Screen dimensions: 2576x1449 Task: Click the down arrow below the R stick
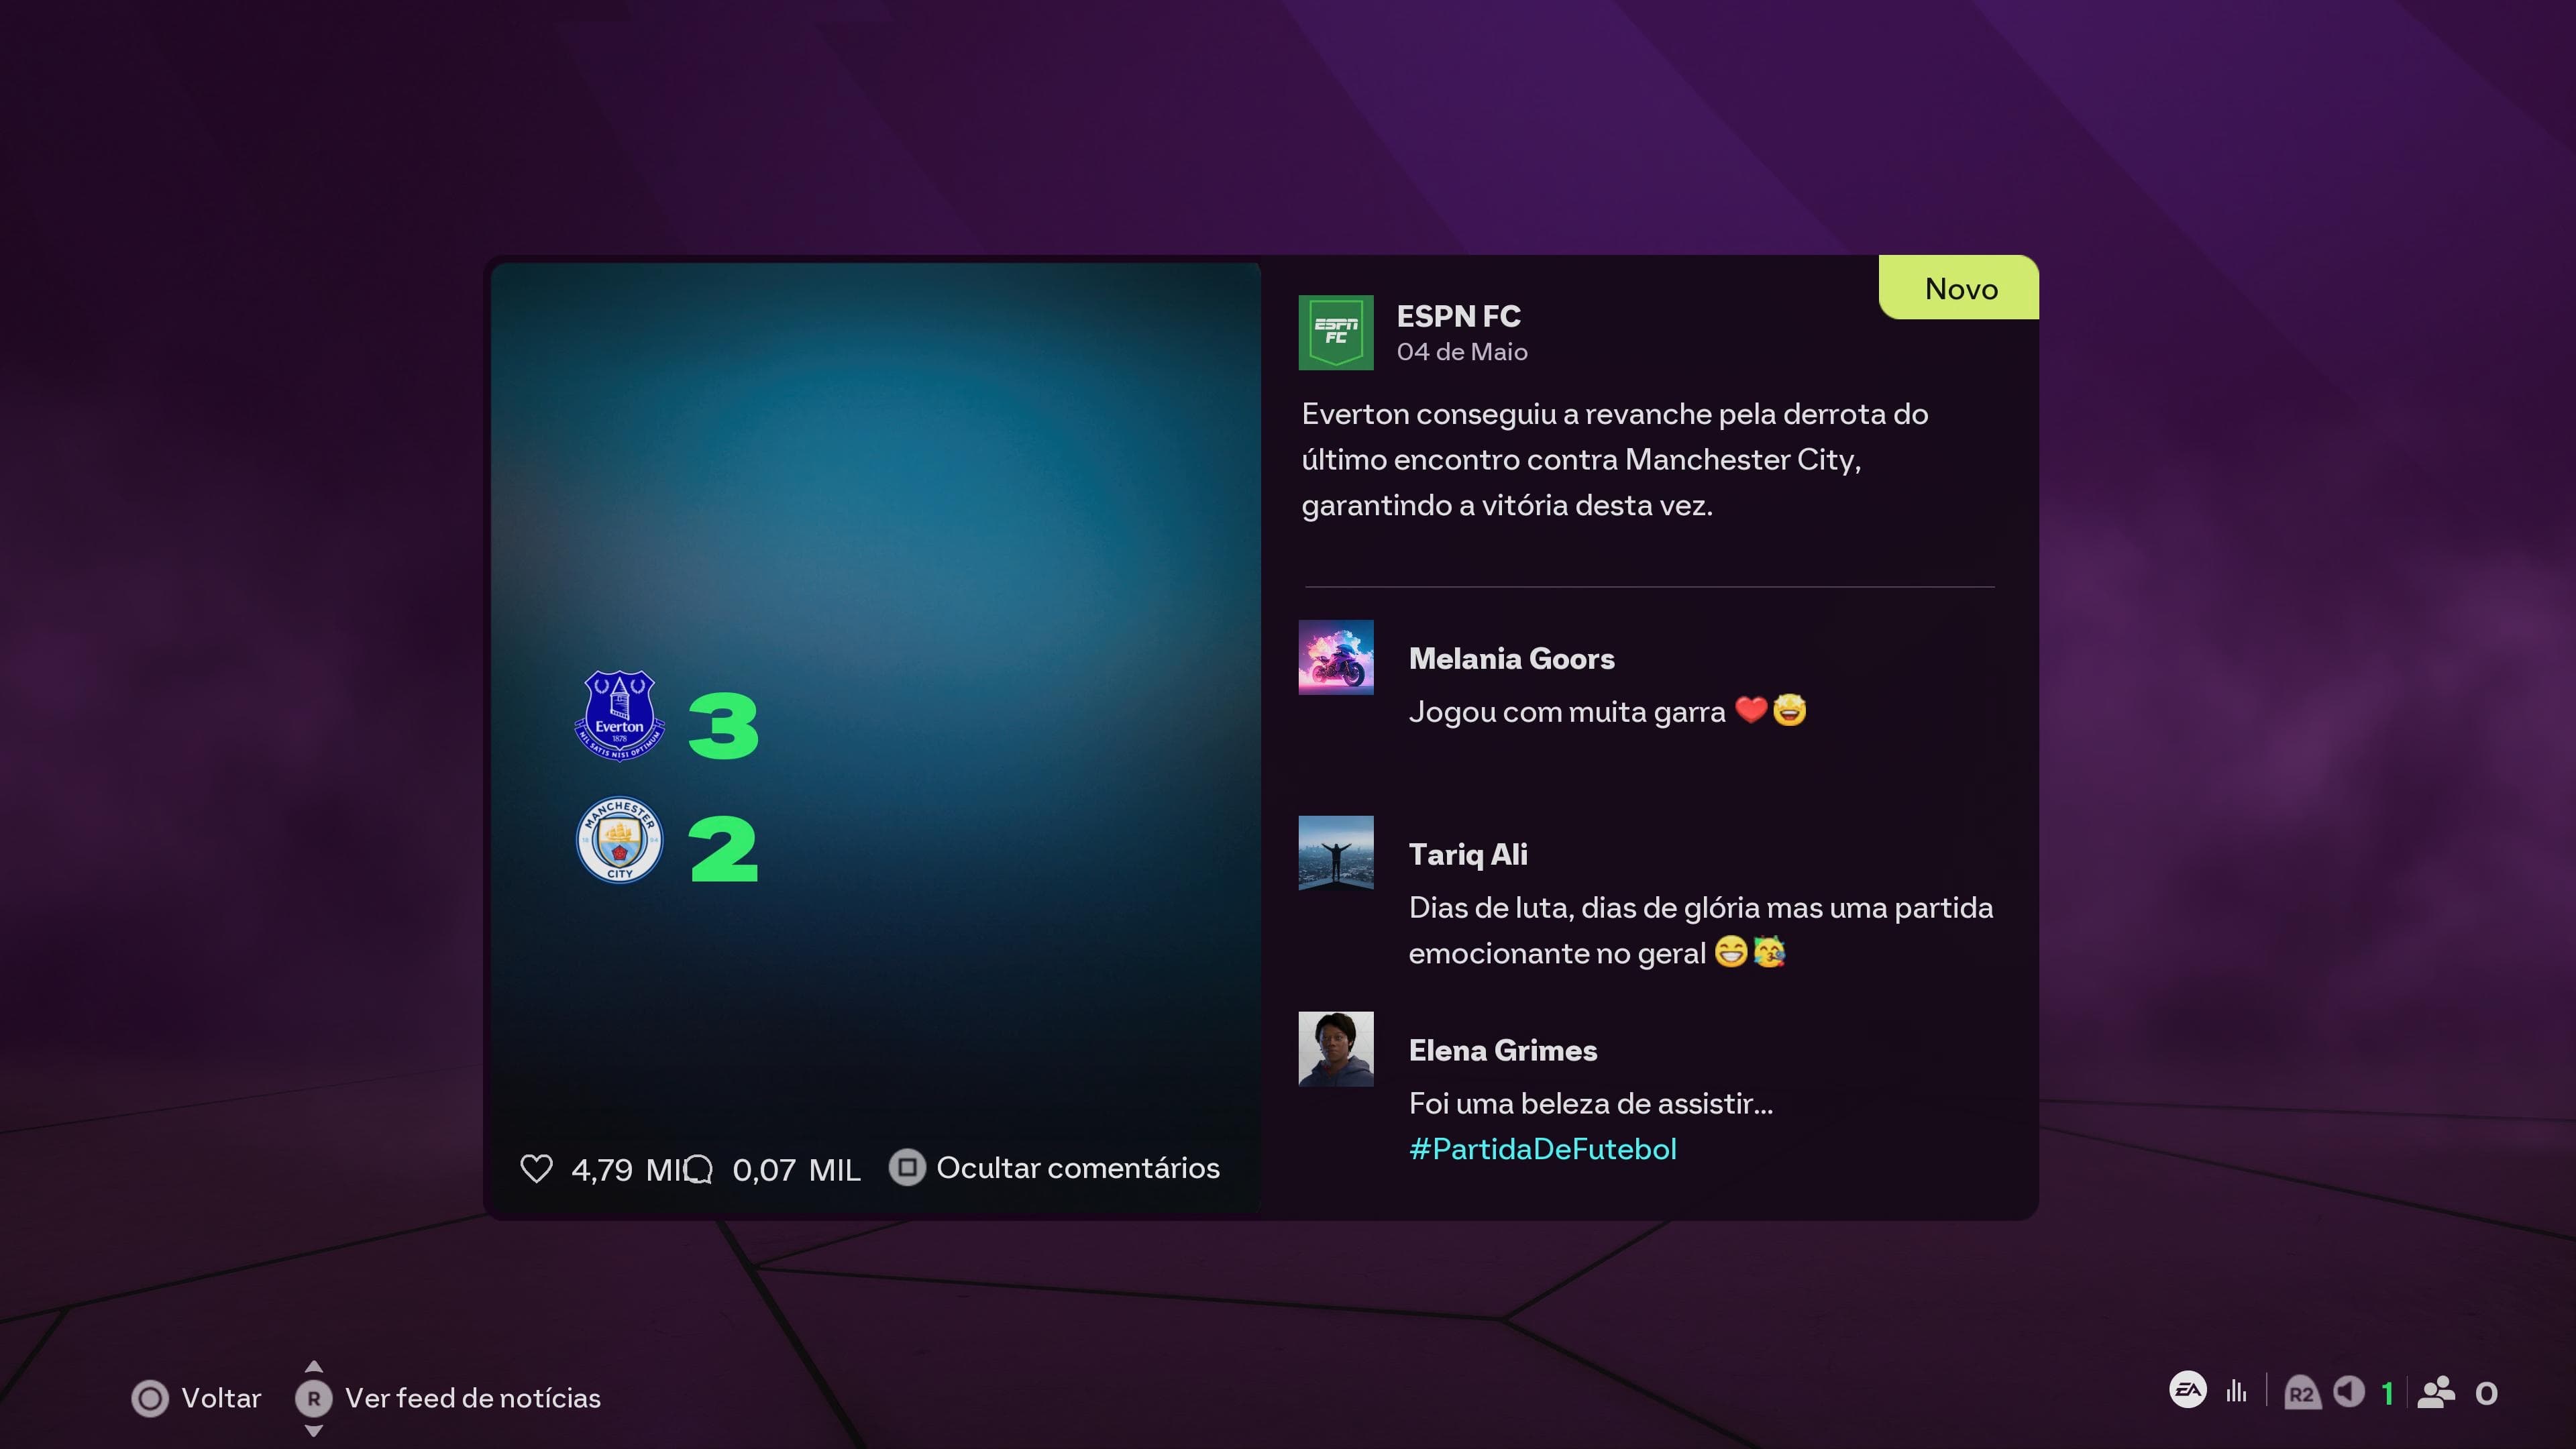[313, 1431]
